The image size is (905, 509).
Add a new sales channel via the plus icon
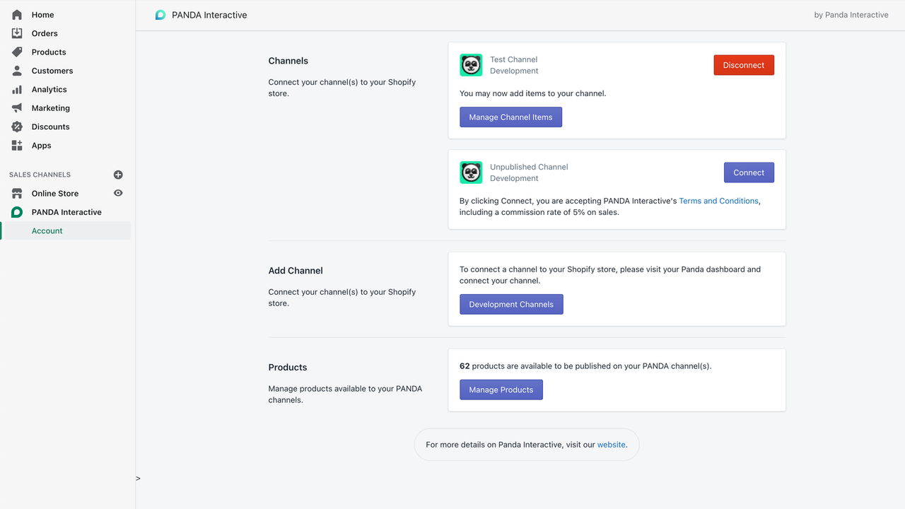point(118,174)
